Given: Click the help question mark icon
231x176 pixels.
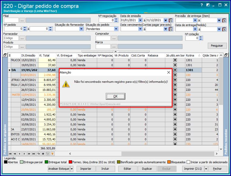Looking at the screenshot, I should 202,5.
